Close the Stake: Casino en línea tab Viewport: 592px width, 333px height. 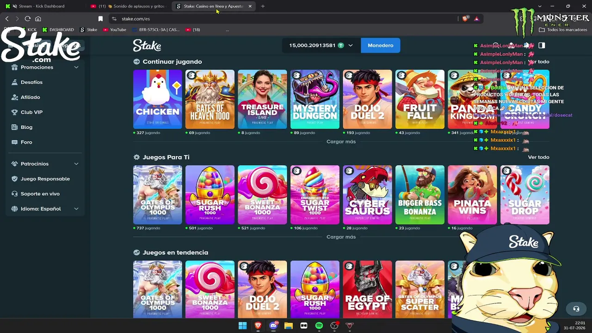(250, 6)
